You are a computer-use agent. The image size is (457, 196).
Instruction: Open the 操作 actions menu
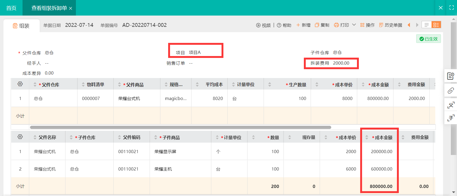[367, 25]
